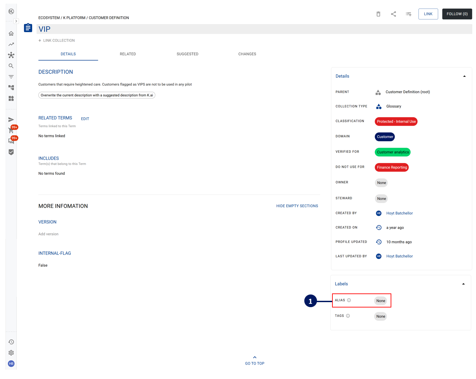Click the trash delete icon
476x379 pixels.
(378, 14)
